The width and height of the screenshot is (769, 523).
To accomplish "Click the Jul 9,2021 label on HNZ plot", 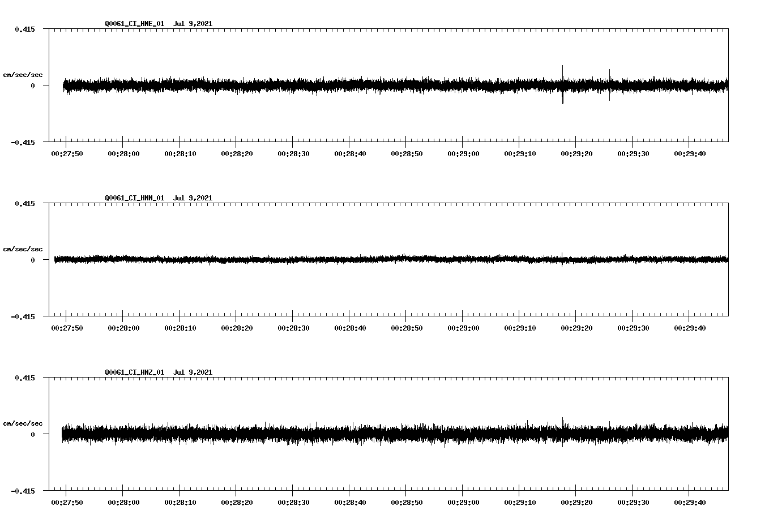I will click(x=194, y=372).
